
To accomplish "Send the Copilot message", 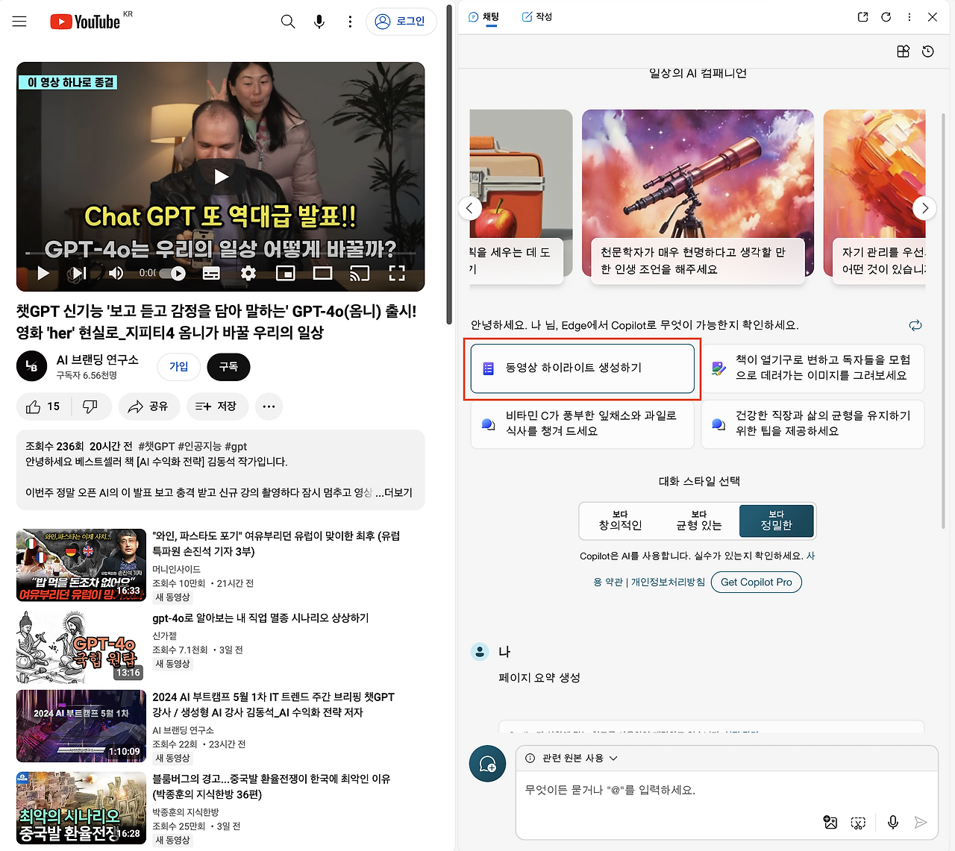I will [x=921, y=822].
